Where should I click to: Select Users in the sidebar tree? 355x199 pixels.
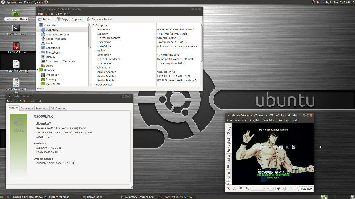coord(49,66)
